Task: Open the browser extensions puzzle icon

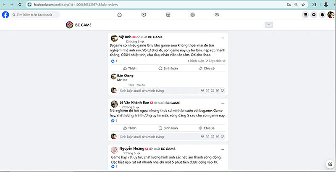Action: (314, 5)
